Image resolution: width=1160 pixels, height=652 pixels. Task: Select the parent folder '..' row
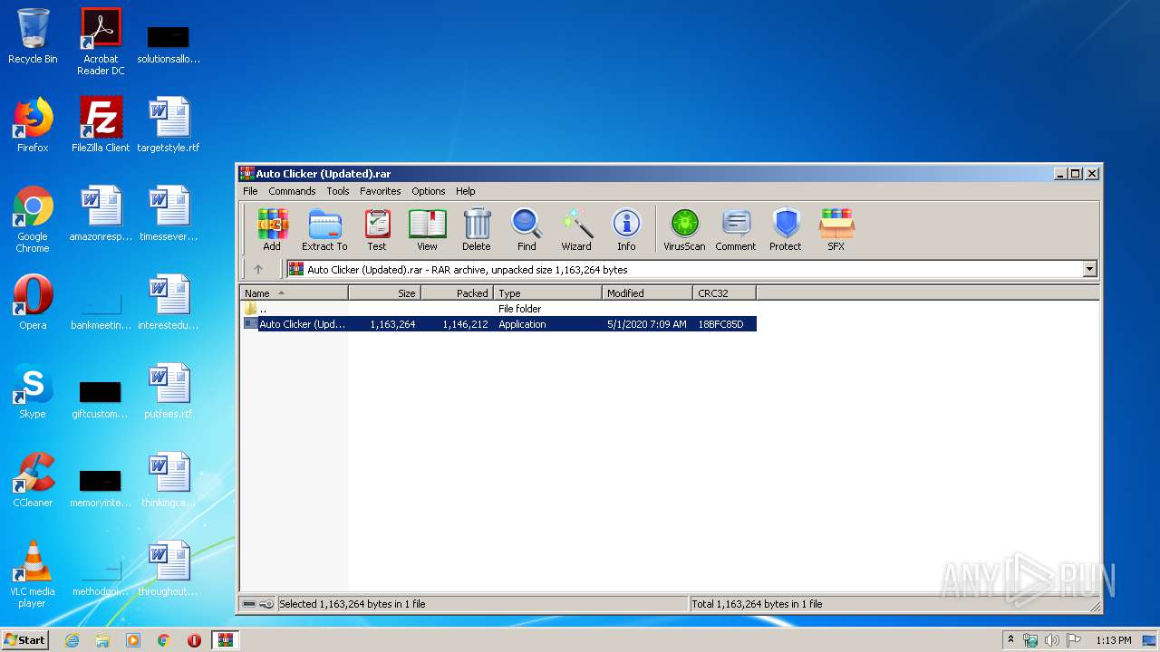[x=498, y=309]
